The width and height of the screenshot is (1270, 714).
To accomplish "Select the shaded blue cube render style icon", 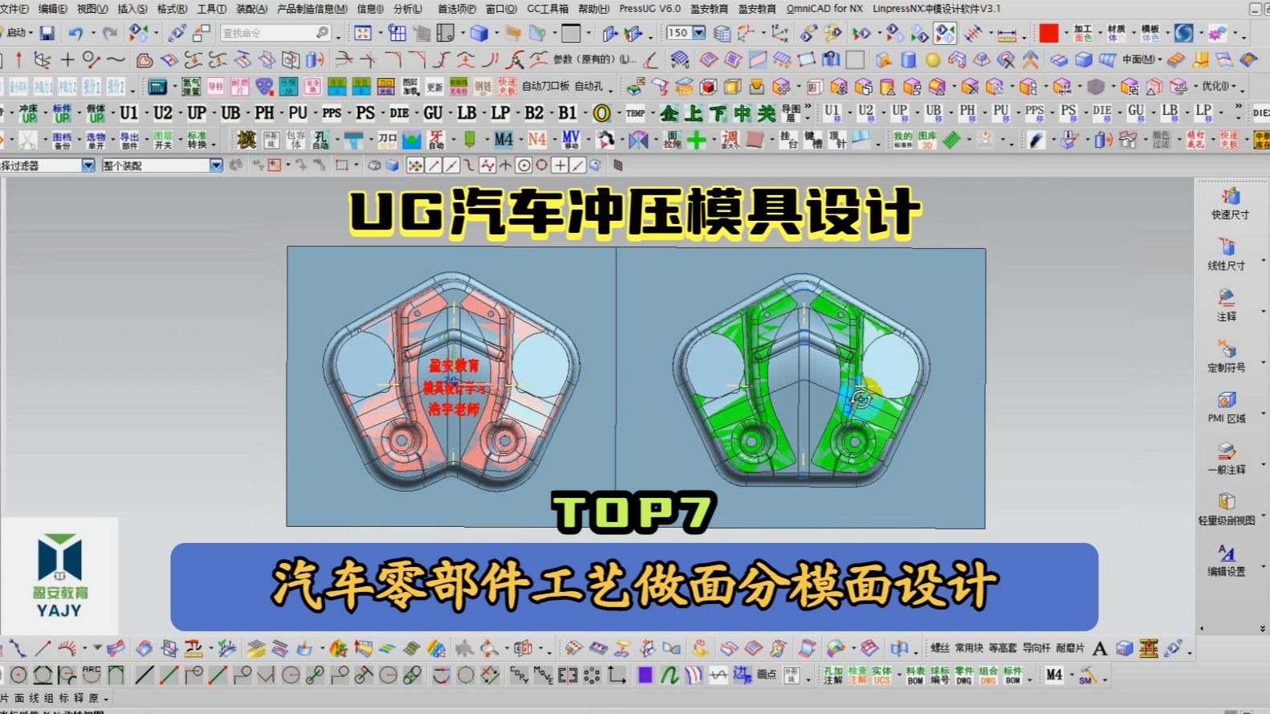I will click(479, 33).
